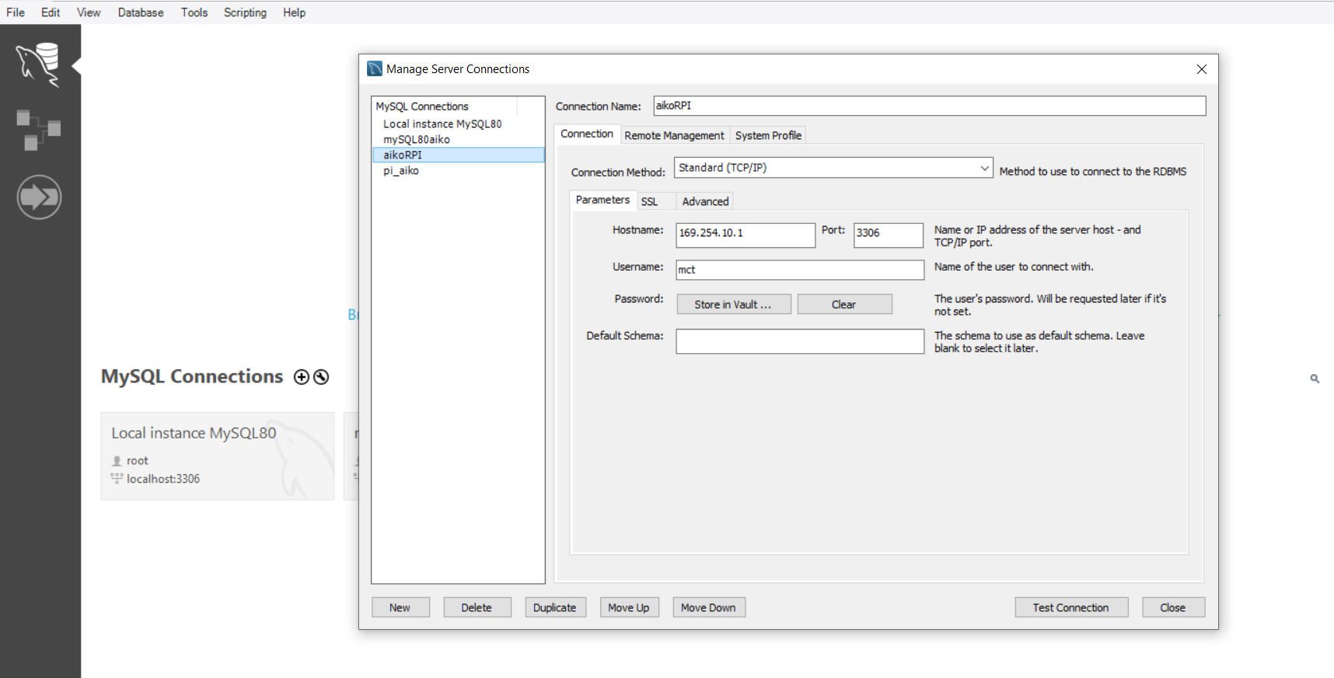Click the Duplicate button
The width and height of the screenshot is (1334, 678).
pyautogui.click(x=555, y=607)
